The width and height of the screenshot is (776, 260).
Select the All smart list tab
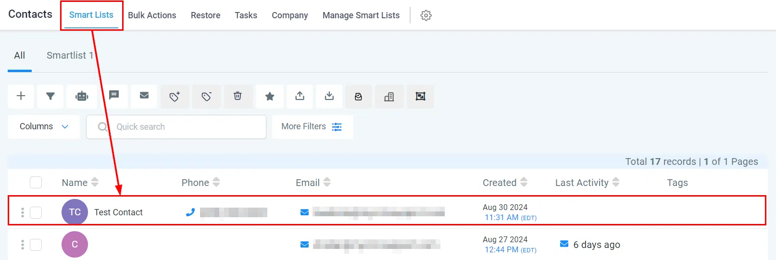click(20, 56)
